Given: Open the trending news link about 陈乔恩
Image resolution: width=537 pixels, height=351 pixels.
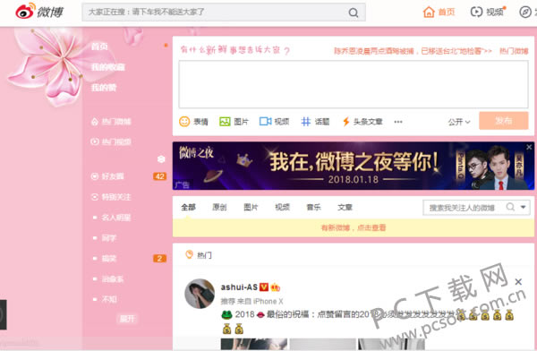Looking at the screenshot, I should [413, 51].
